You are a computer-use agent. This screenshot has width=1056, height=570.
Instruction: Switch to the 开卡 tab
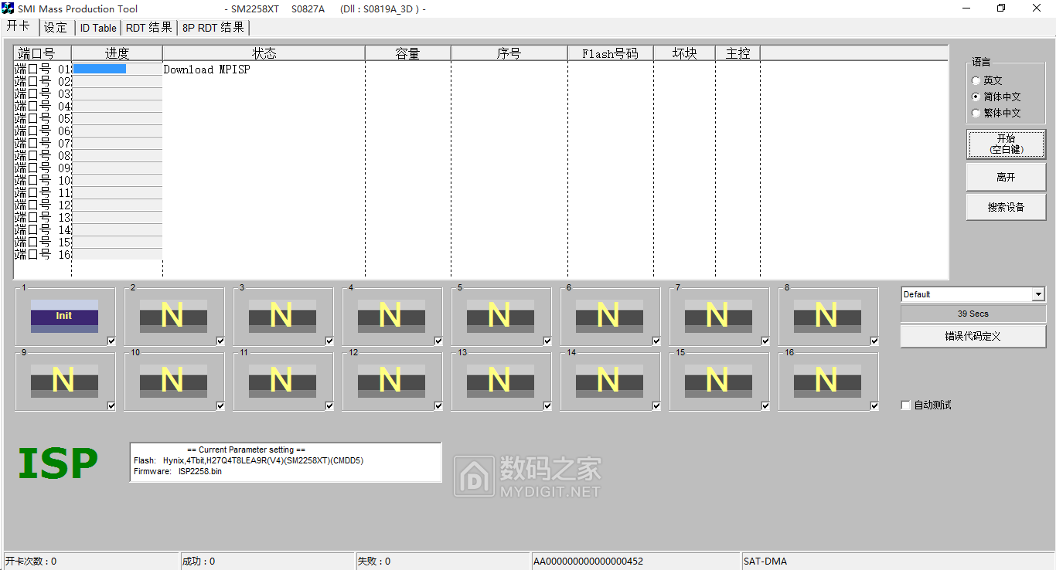click(19, 26)
